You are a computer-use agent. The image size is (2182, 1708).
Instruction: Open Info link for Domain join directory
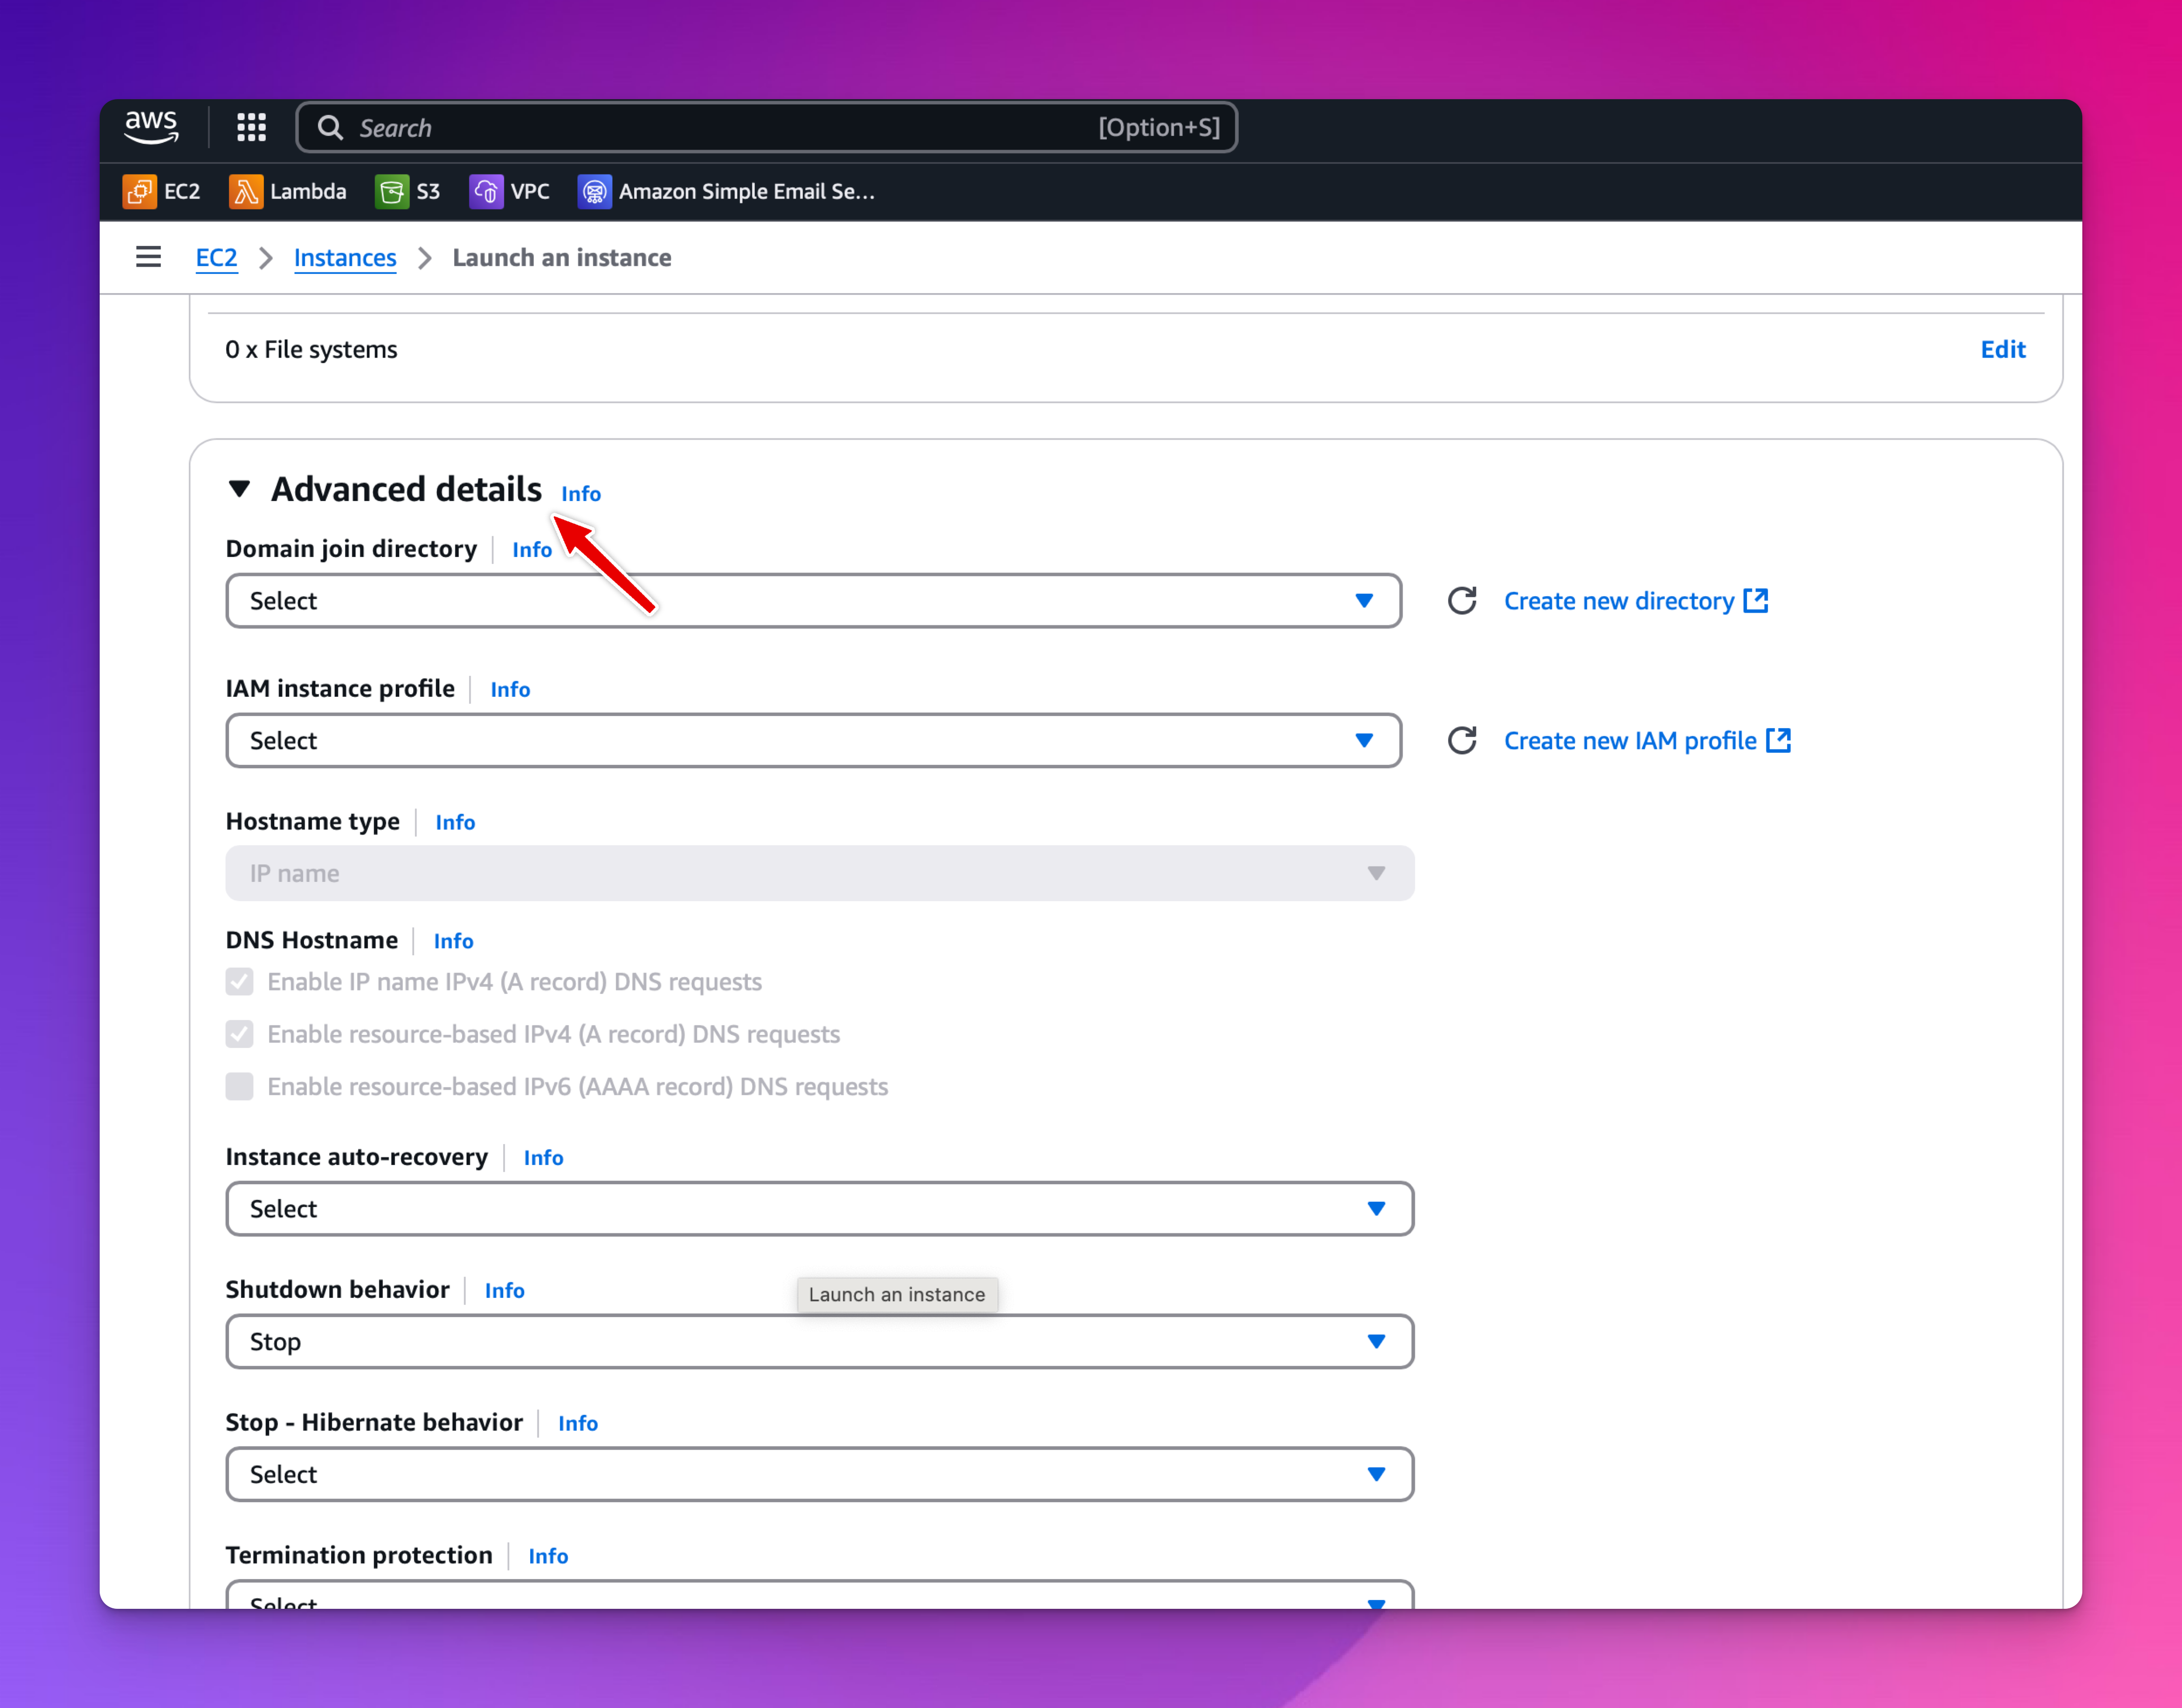click(532, 550)
